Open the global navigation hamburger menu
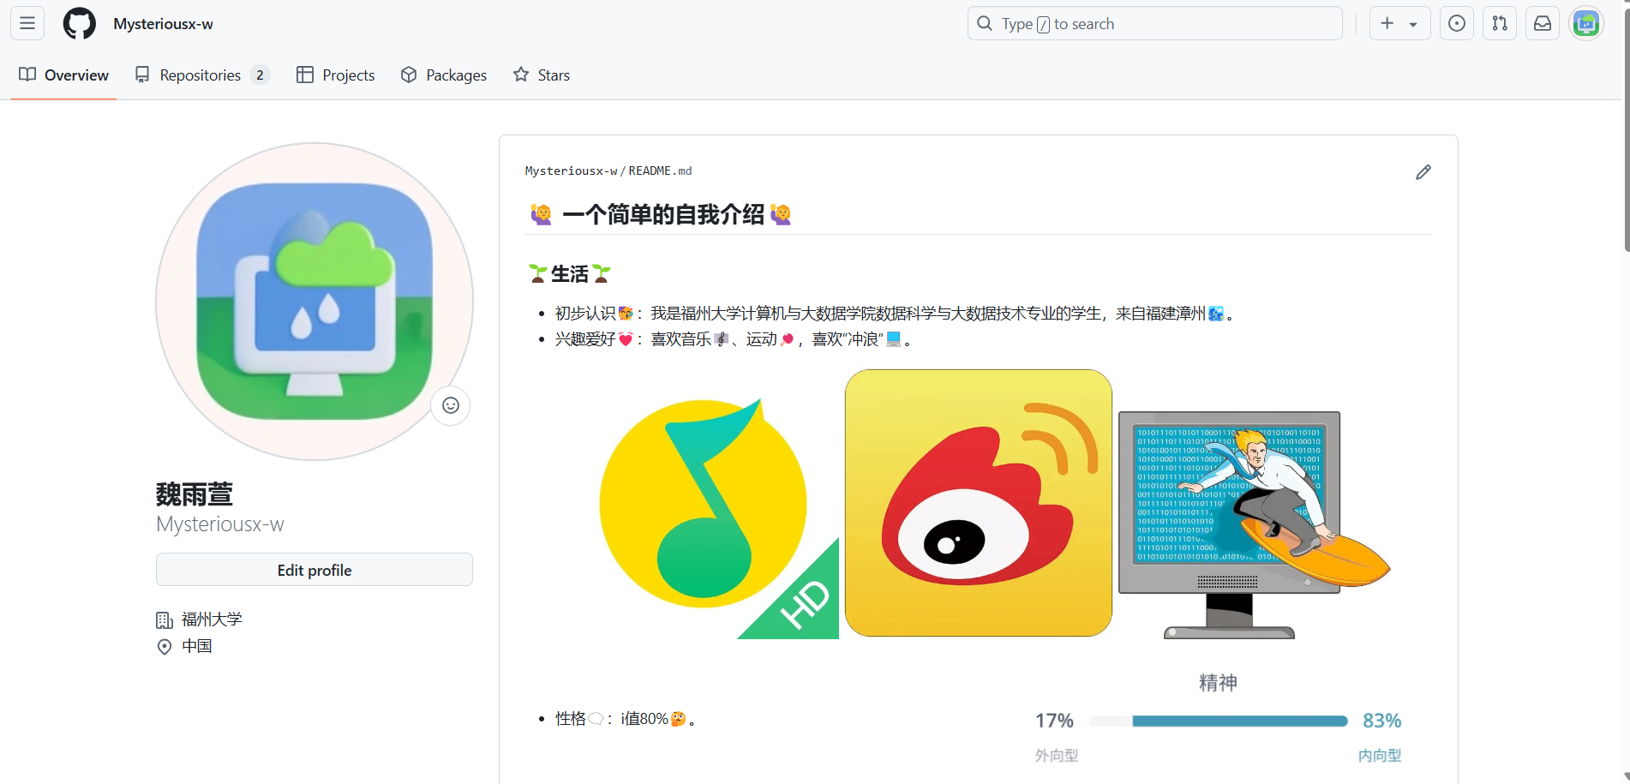The image size is (1630, 784). click(27, 23)
